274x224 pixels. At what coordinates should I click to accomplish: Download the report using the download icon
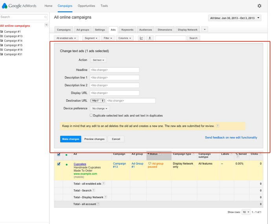pos(150,38)
